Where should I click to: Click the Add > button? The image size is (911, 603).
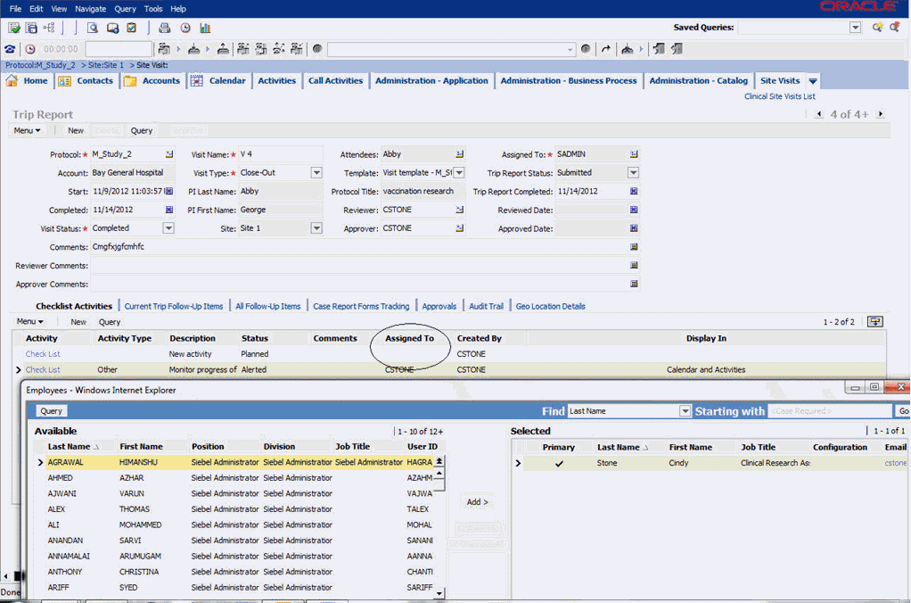[478, 502]
